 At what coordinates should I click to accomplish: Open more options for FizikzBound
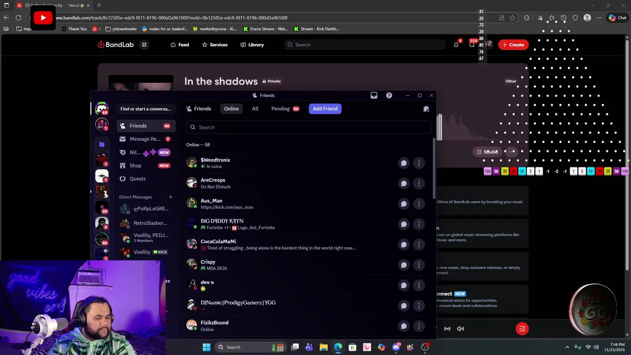(419, 326)
